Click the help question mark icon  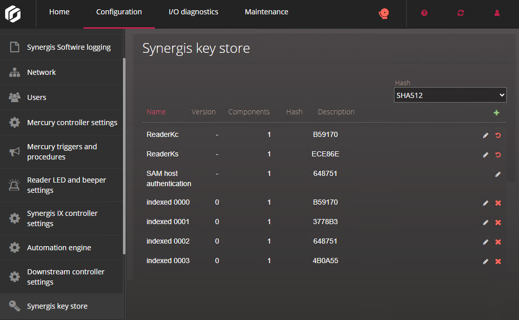424,13
